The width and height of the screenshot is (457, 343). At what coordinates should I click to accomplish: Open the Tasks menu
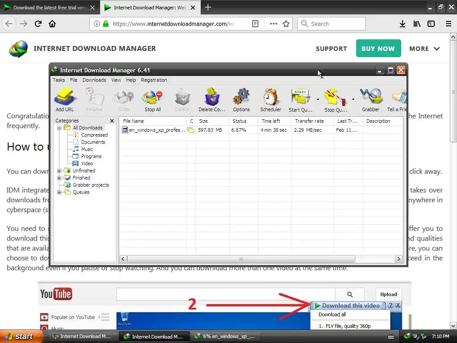58,80
